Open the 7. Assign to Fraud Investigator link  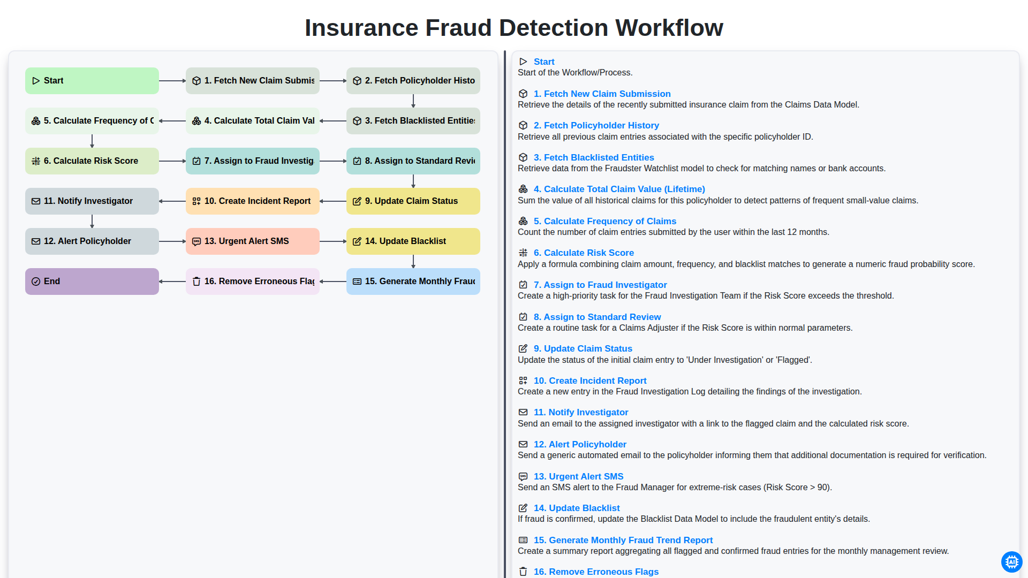[600, 285]
